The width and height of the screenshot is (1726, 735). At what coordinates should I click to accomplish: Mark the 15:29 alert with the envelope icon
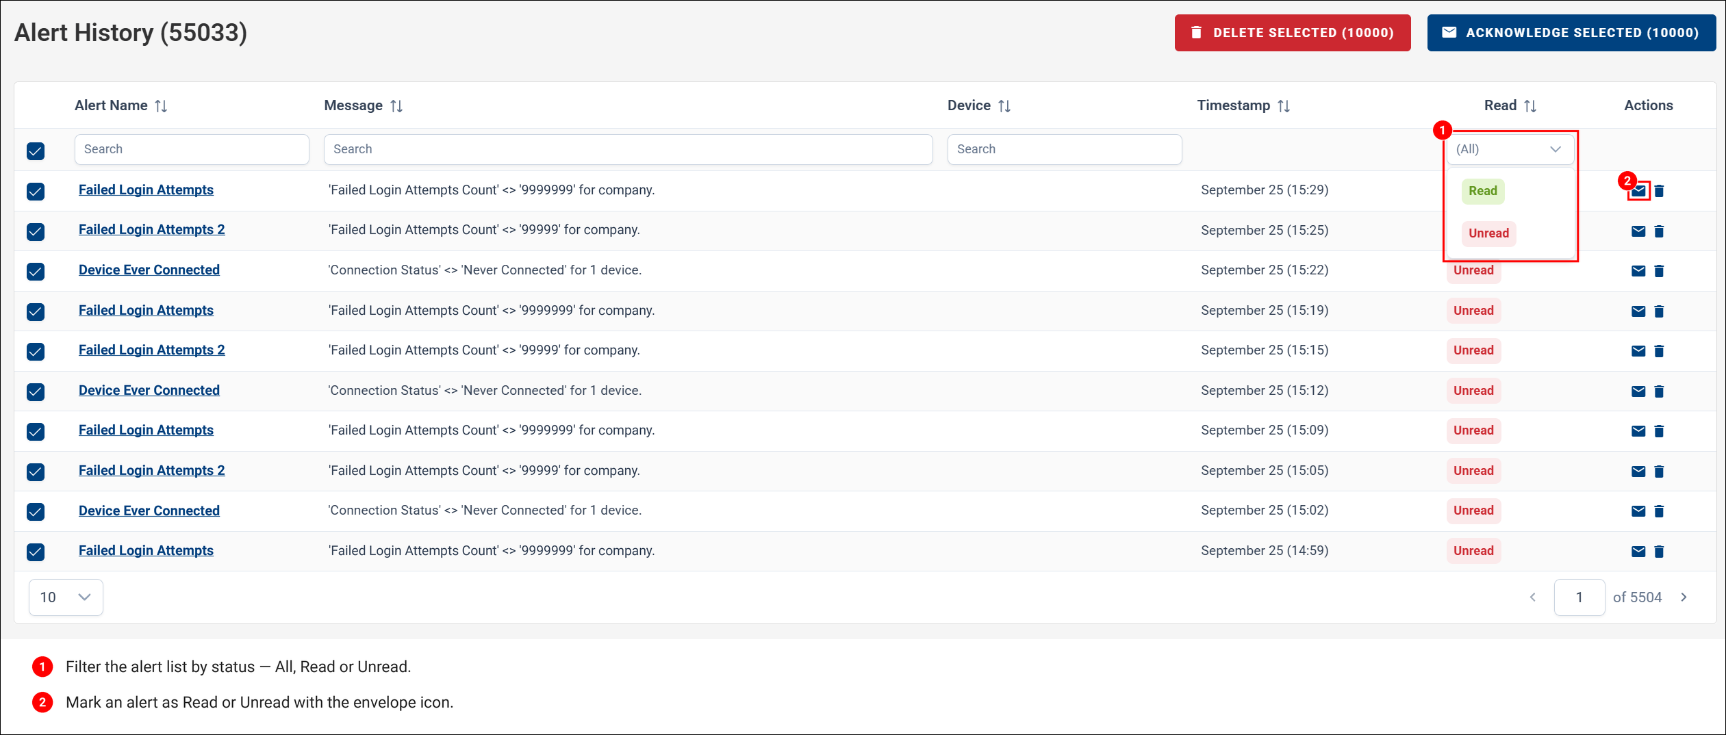coord(1638,191)
